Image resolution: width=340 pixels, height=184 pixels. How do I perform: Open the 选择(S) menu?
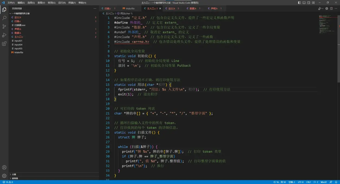pyautogui.click(x=31, y=2)
